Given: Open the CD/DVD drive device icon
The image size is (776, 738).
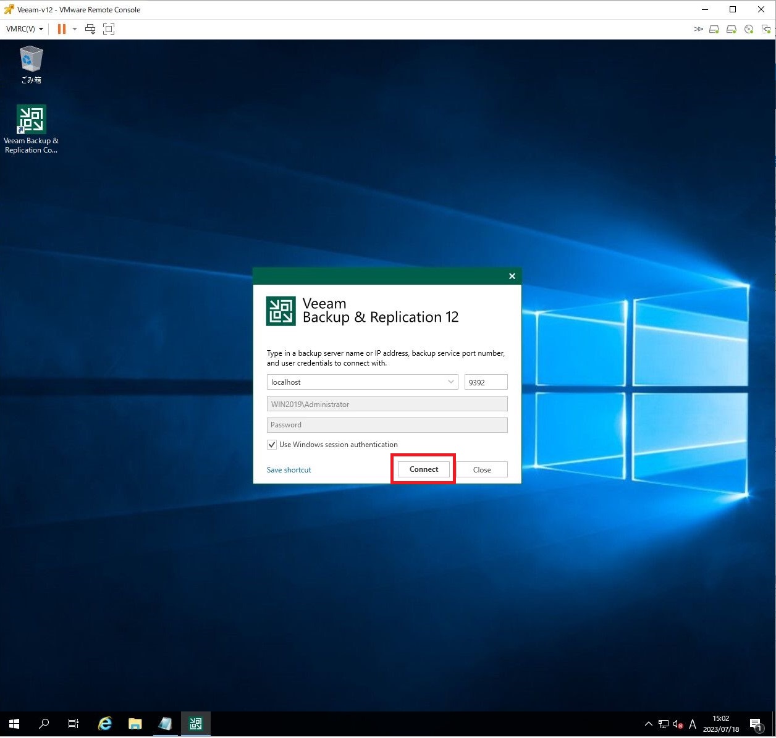Looking at the screenshot, I should pyautogui.click(x=749, y=29).
